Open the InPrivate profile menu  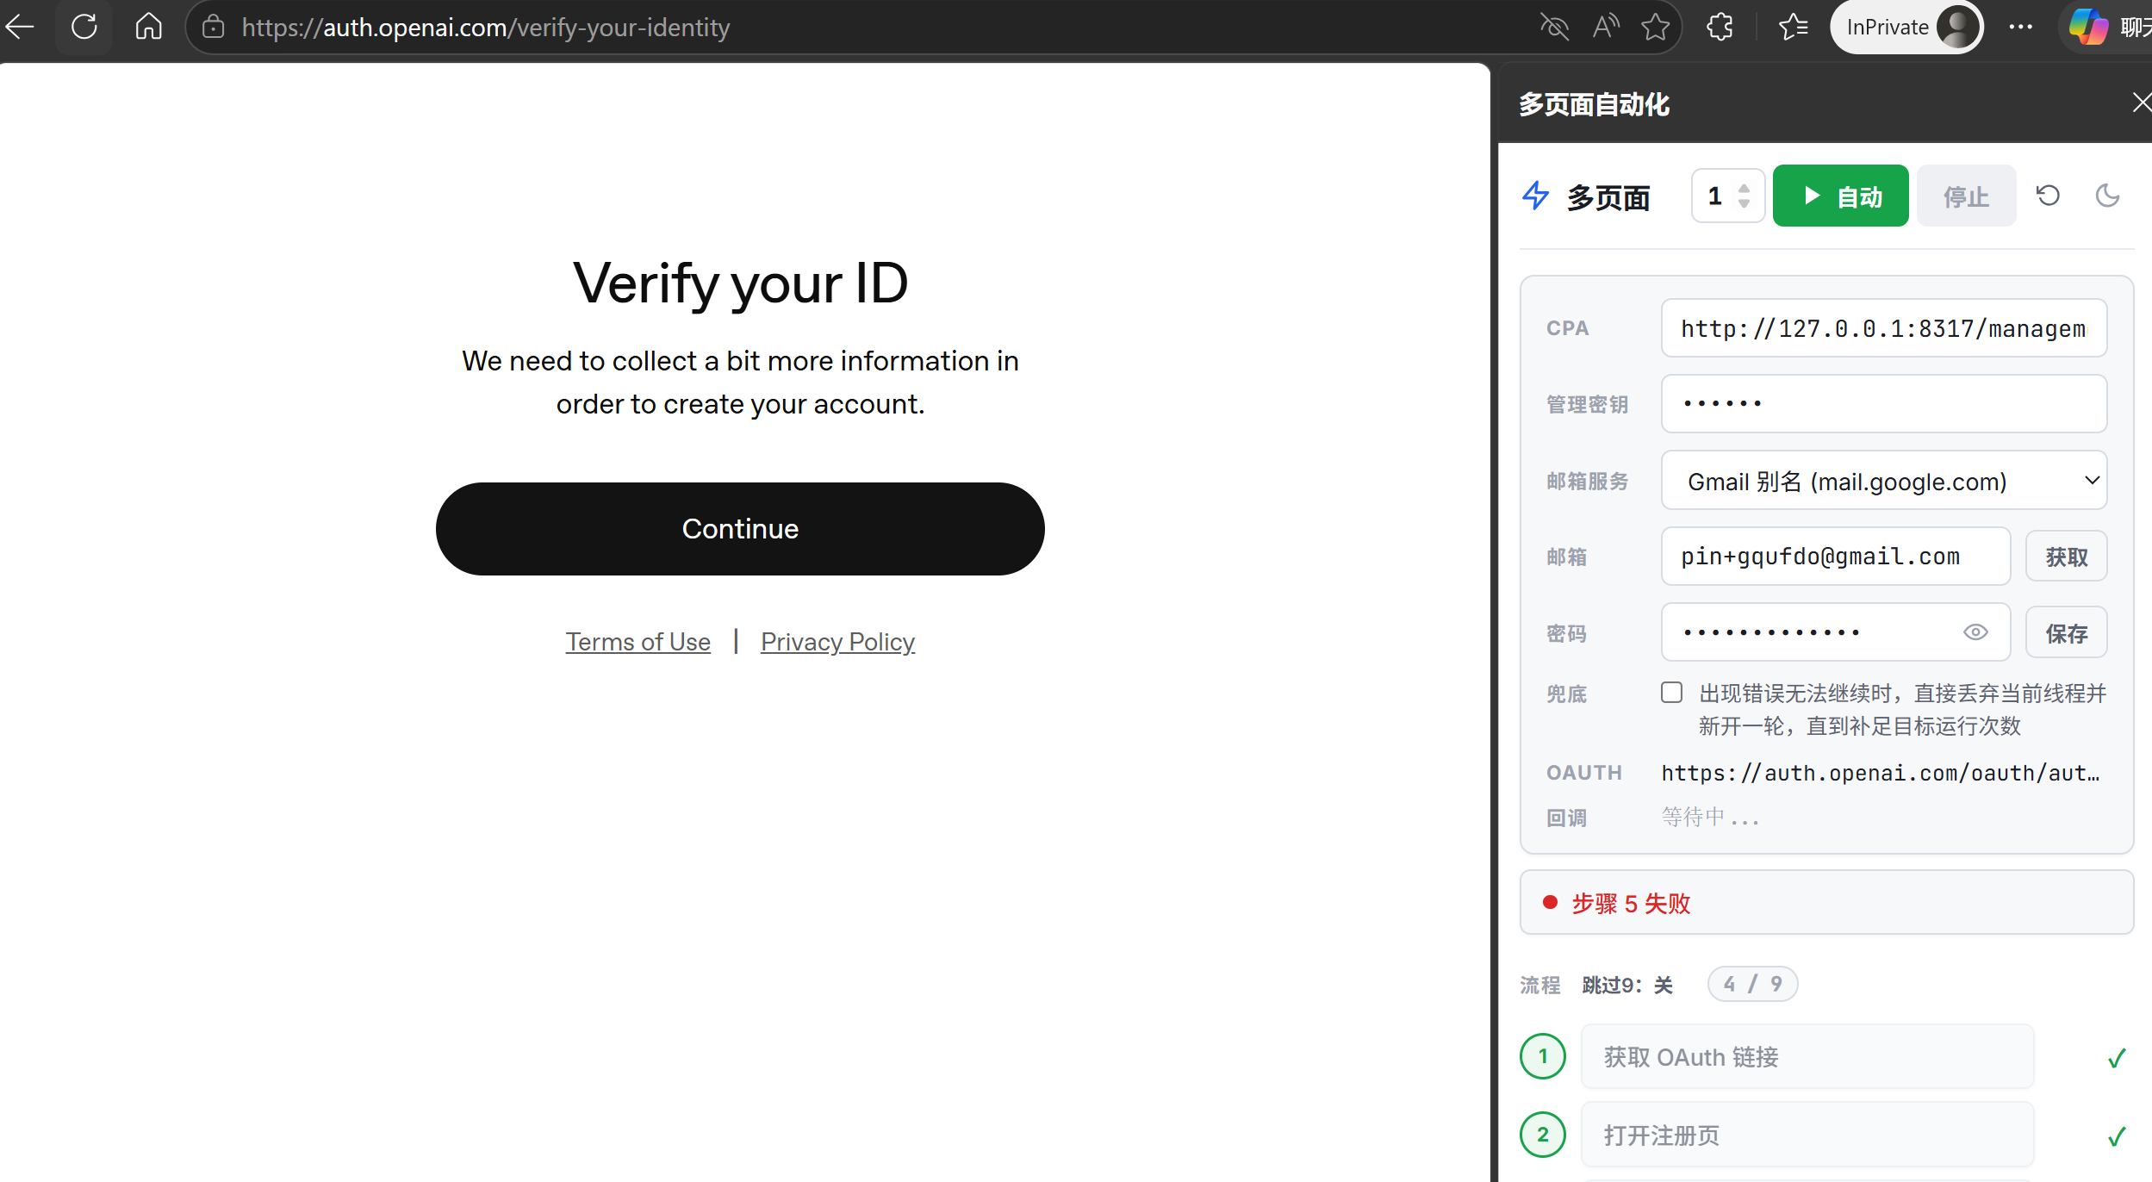pyautogui.click(x=1906, y=27)
